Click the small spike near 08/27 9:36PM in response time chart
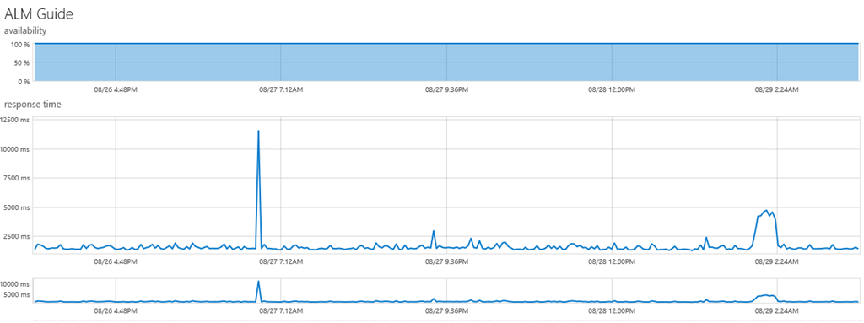This screenshot has height=323, width=864. point(434,232)
